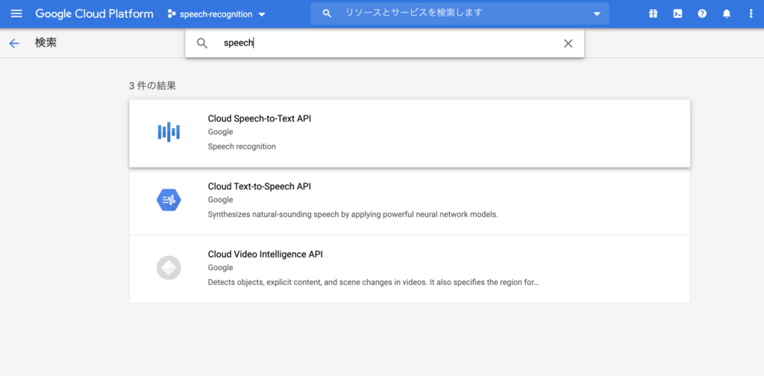Show notifications bell icon
764x376 pixels.
pyautogui.click(x=727, y=13)
